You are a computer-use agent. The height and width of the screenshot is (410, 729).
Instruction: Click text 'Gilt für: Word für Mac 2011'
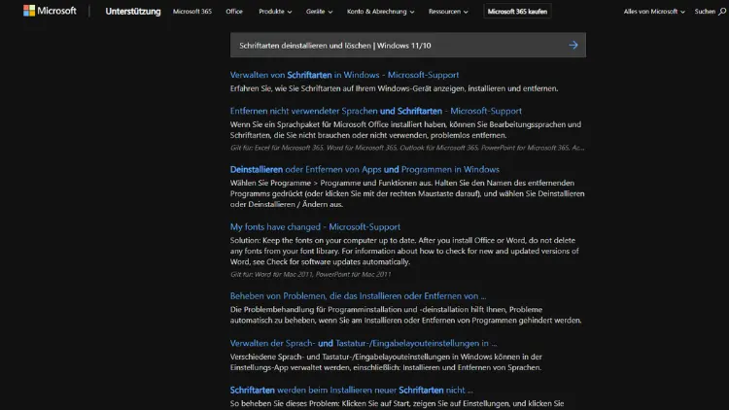[271, 274]
